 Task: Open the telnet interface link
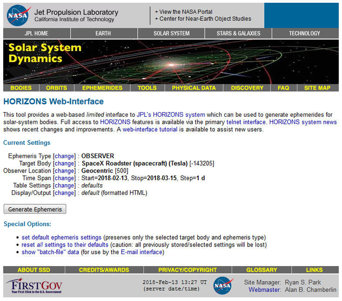pos(246,122)
